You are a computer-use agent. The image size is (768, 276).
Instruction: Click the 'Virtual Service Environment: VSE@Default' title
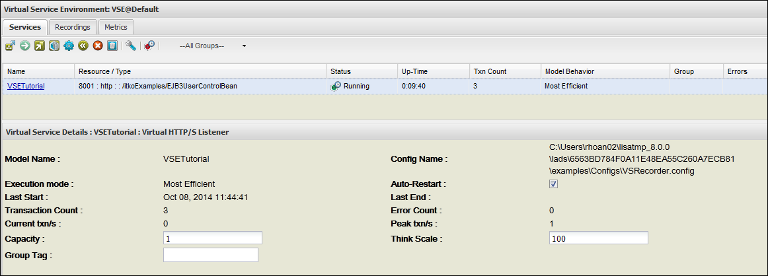click(x=81, y=9)
